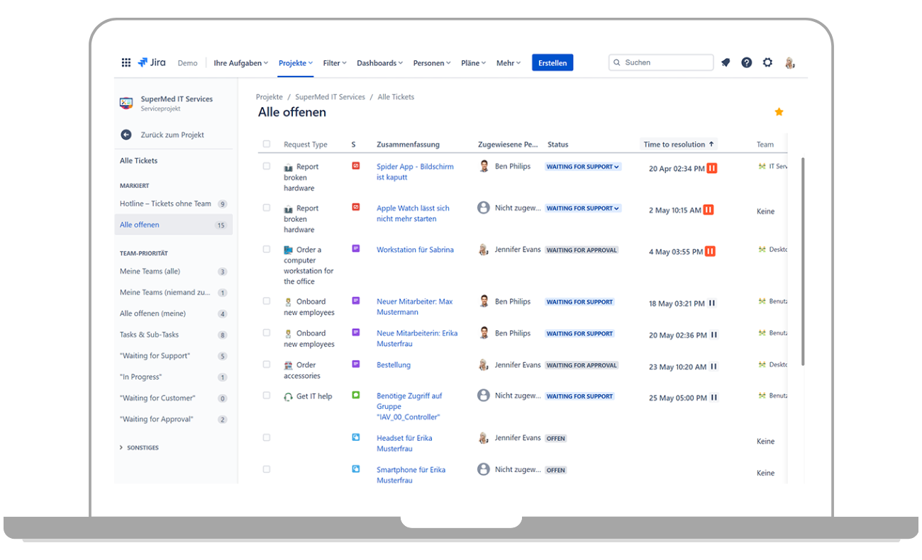Click the SuperMed IT Services project icon

(x=126, y=103)
